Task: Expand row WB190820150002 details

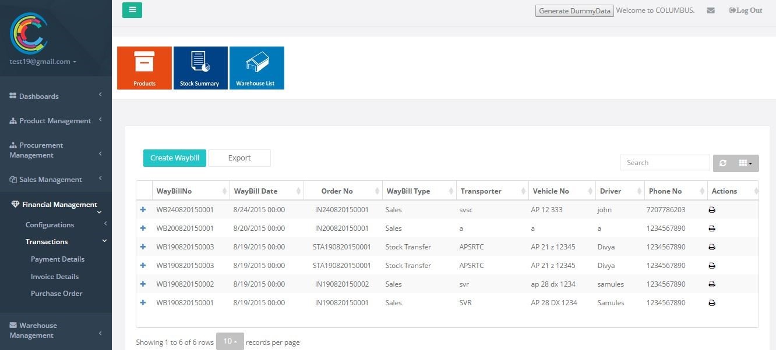Action: [x=143, y=284]
